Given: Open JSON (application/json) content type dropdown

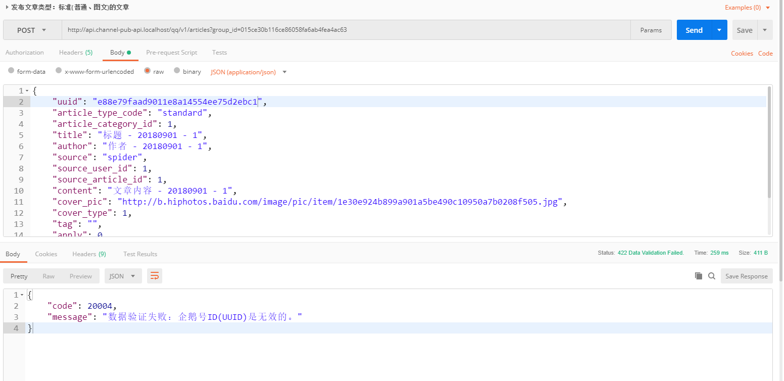Looking at the screenshot, I should [x=249, y=72].
